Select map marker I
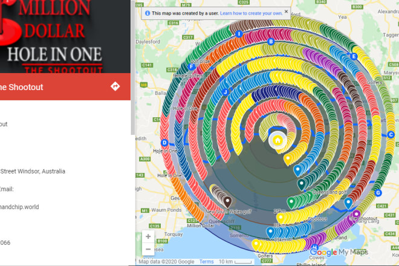Screen dimensions: 399x266 point(239,34)
